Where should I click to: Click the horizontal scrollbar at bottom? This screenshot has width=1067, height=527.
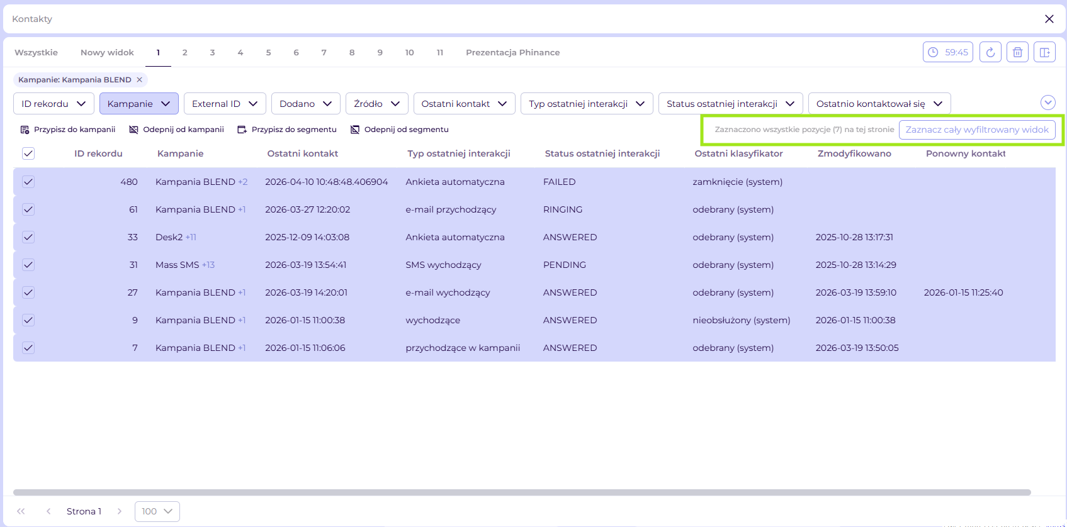(522, 492)
